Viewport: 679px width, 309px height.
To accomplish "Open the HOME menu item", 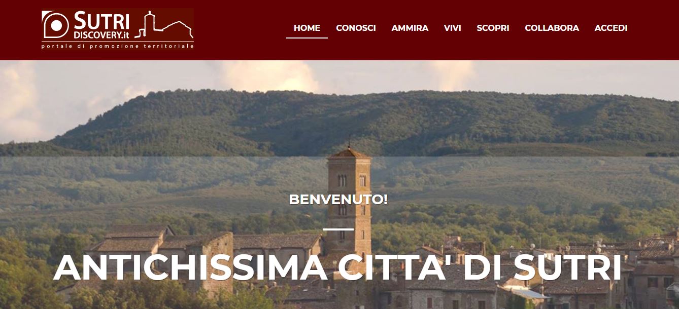I will coord(307,28).
